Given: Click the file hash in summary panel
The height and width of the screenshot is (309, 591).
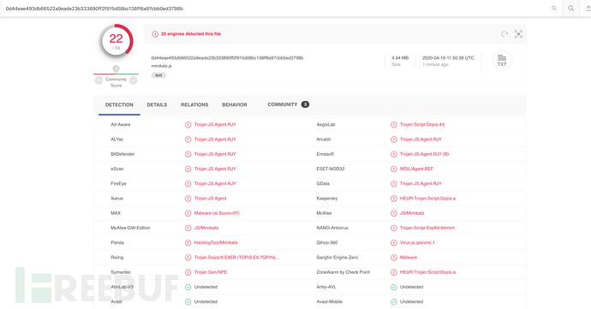Looking at the screenshot, I should point(227,58).
